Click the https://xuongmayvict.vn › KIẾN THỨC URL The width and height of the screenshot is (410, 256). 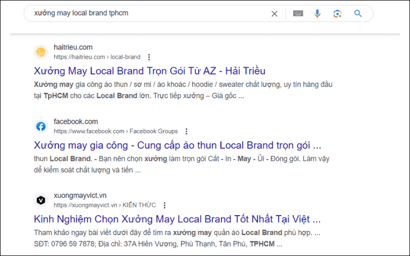[105, 205]
